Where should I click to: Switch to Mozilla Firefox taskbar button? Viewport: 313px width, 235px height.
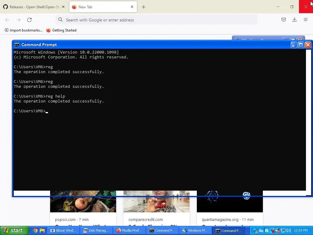coord(129,230)
